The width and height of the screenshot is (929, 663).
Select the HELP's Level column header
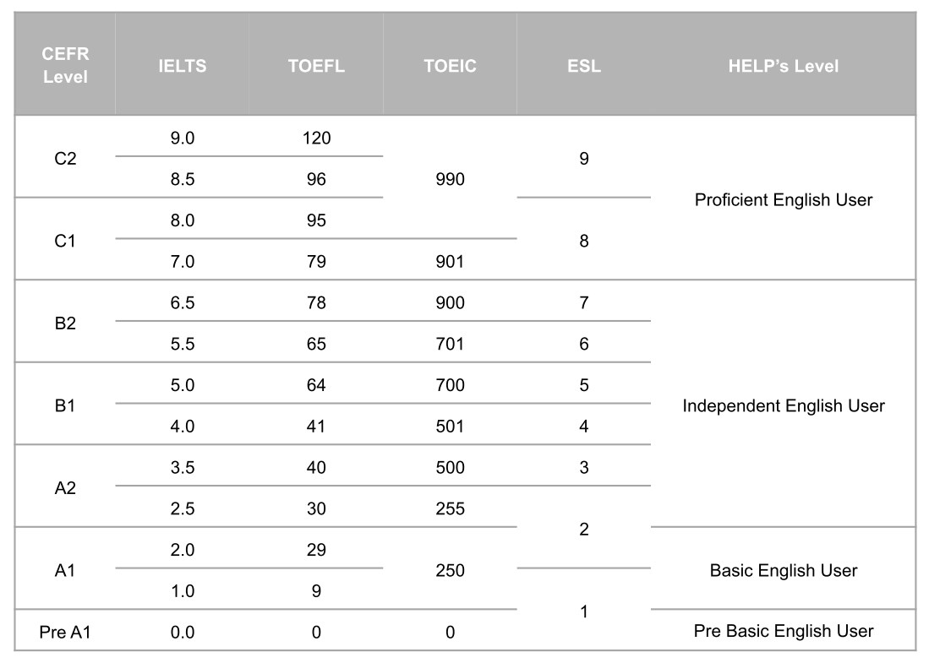pos(784,66)
